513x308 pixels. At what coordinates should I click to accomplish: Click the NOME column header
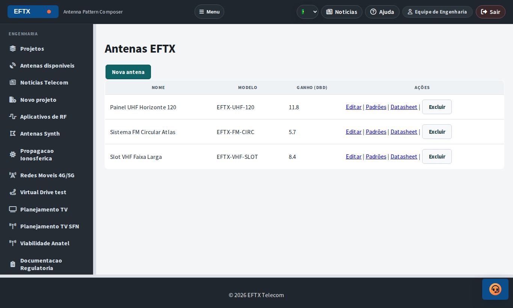[x=158, y=87]
